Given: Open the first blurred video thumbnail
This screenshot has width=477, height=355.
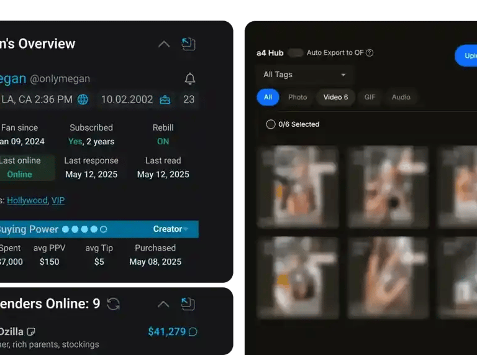Looking at the screenshot, I should [x=298, y=187].
